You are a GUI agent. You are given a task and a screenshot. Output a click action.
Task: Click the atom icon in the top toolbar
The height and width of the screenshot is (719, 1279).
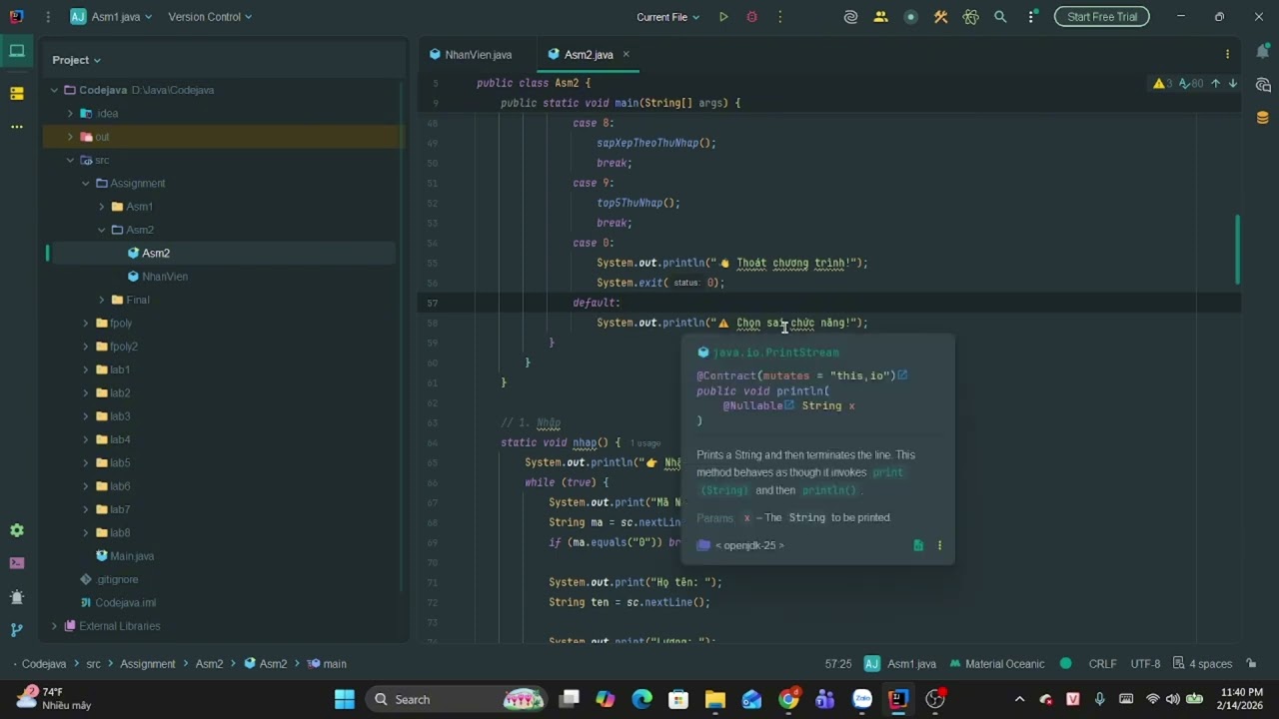970,17
